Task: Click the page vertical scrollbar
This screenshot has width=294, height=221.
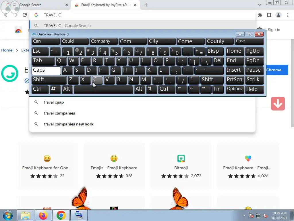Action: [x=292, y=83]
